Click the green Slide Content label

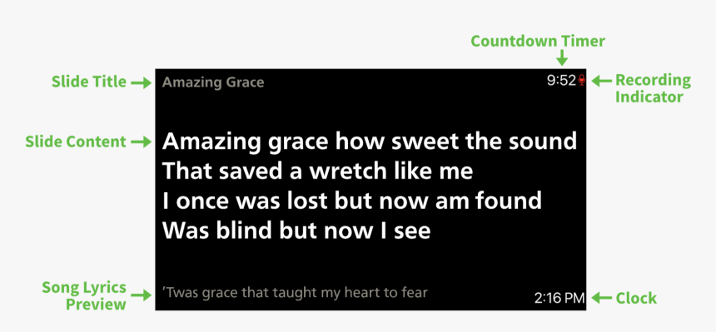pyautogui.click(x=76, y=142)
